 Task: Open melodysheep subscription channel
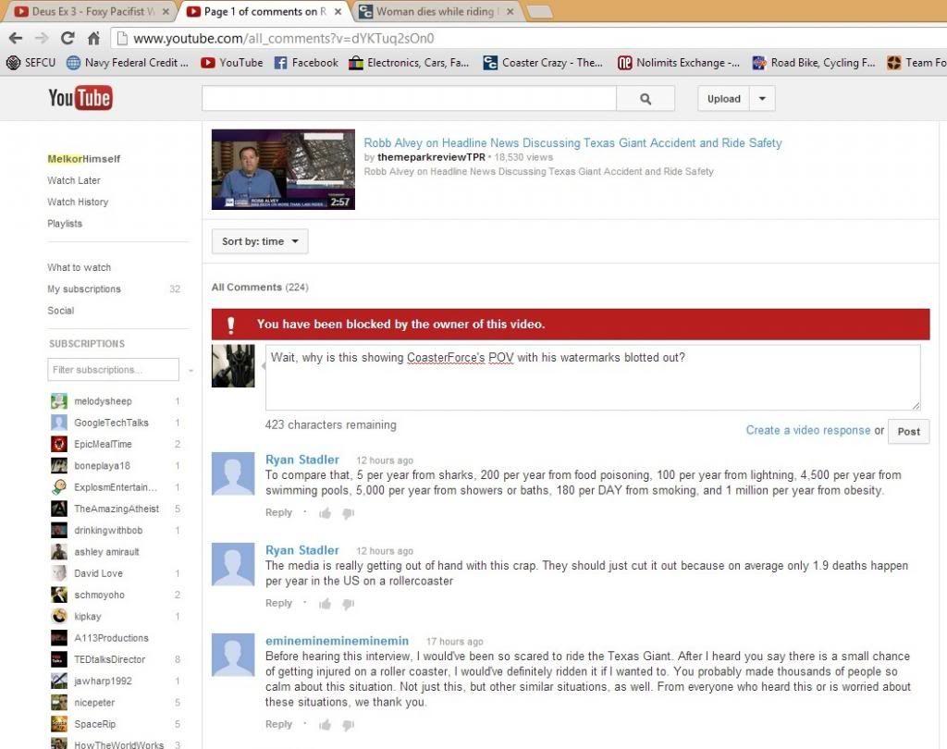click(103, 401)
